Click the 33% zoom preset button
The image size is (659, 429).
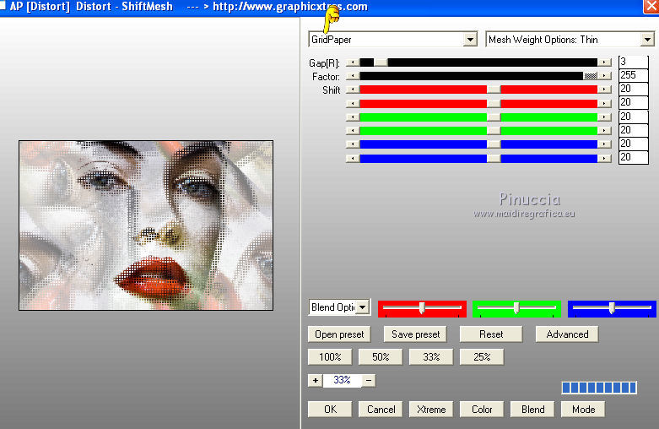pos(431,357)
